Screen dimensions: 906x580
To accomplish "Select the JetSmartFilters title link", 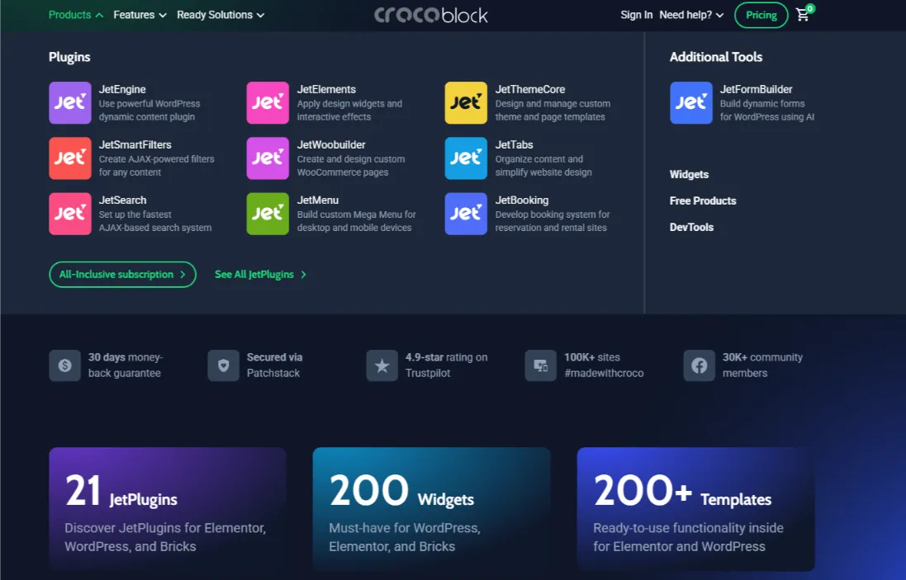I will tap(135, 145).
